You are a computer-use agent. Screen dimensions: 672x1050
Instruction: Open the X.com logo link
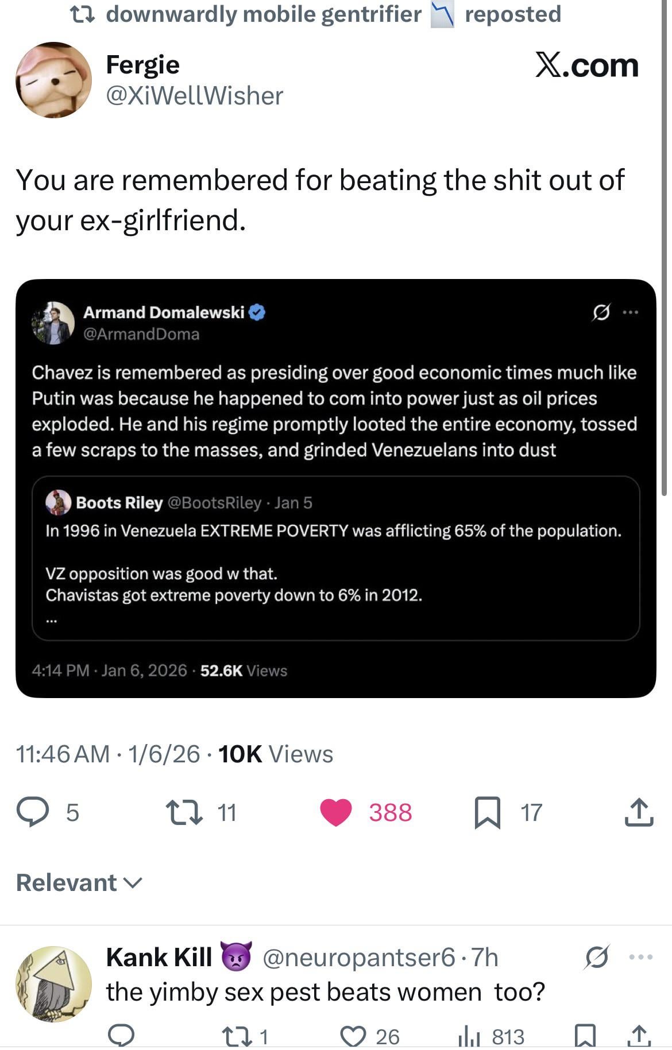[586, 65]
